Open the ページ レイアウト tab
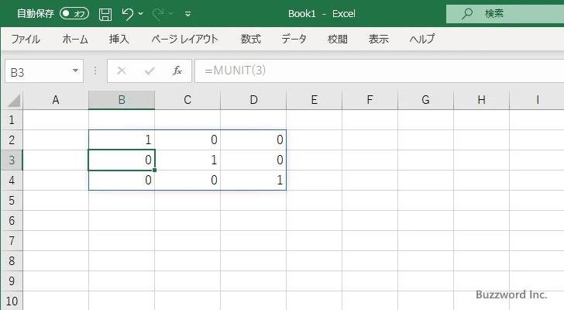Image resolution: width=564 pixels, height=310 pixels. (x=184, y=39)
